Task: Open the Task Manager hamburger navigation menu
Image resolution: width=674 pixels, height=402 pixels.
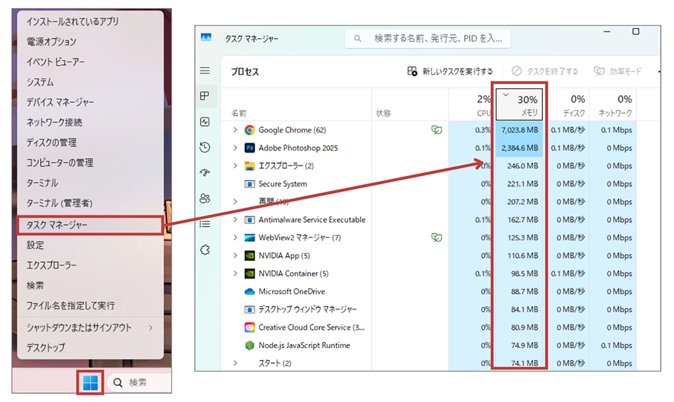Action: pos(205,70)
